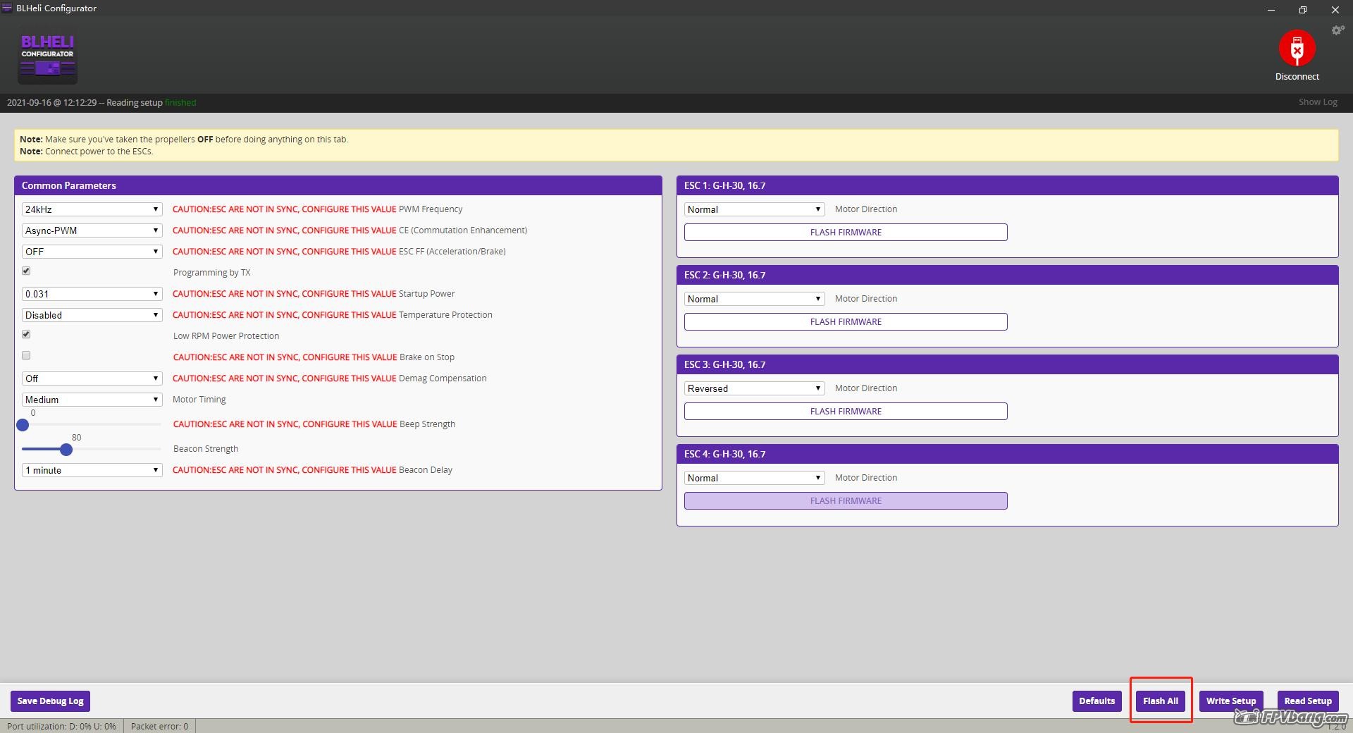1353x733 pixels.
Task: Open the Motor Timing Medium dropdown
Action: click(92, 400)
